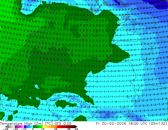
Task: Click the '38' legend scale value
Action: 69,129
